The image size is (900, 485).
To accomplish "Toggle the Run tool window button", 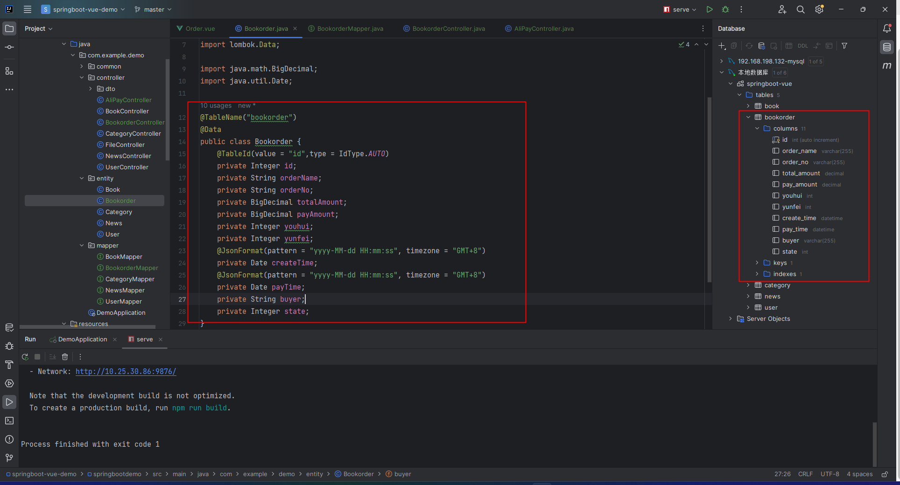I will pos(9,402).
